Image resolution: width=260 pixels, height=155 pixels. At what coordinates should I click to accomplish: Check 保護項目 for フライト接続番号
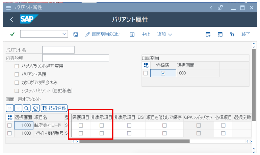pyautogui.click(x=81, y=133)
